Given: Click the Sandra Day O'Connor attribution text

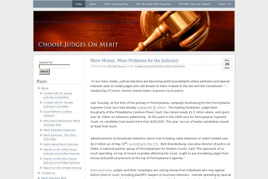Looking at the screenshot, I should [x=137, y=91].
